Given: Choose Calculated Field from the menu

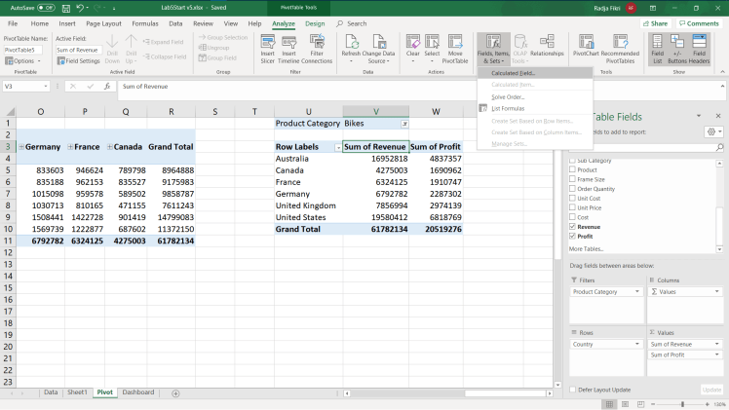Looking at the screenshot, I should point(514,73).
